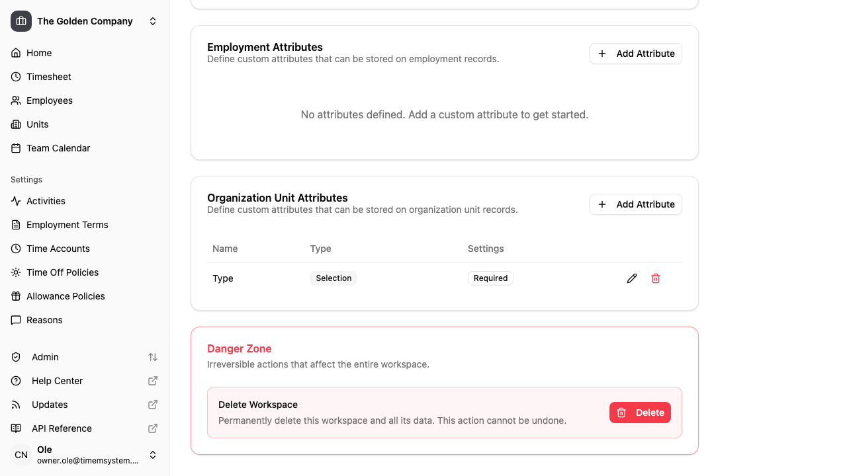
Task: Open the Reasons settings page
Action: tap(45, 320)
